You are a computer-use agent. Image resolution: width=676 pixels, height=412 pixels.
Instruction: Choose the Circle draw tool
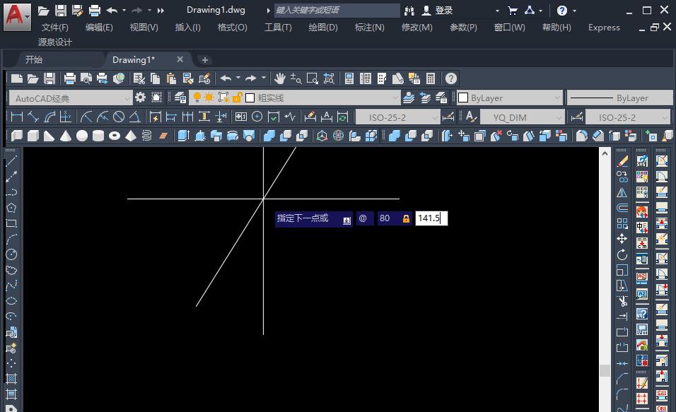pyautogui.click(x=11, y=254)
